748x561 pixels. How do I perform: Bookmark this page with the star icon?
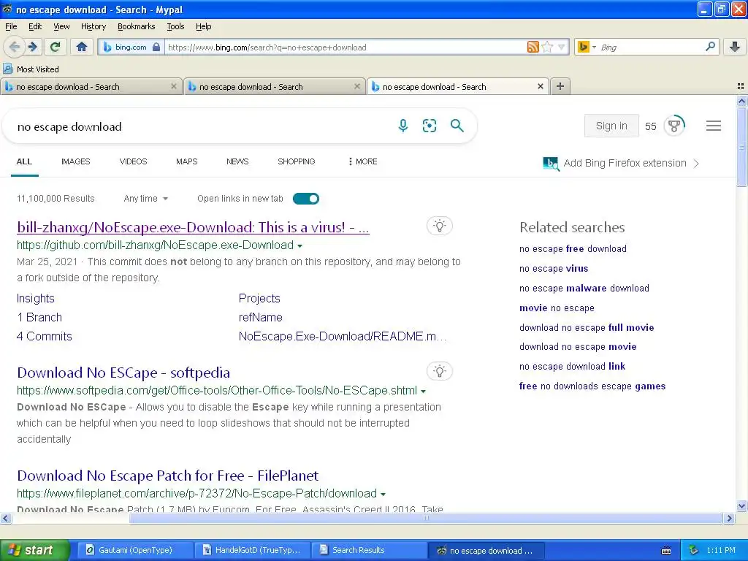point(548,47)
